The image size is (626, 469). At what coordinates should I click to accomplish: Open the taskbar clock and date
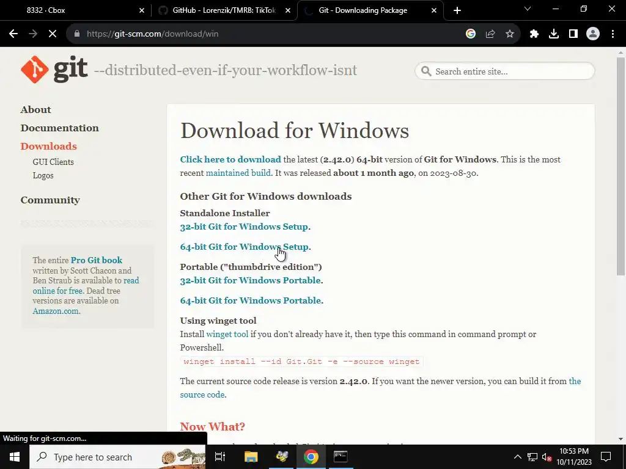pyautogui.click(x=574, y=457)
